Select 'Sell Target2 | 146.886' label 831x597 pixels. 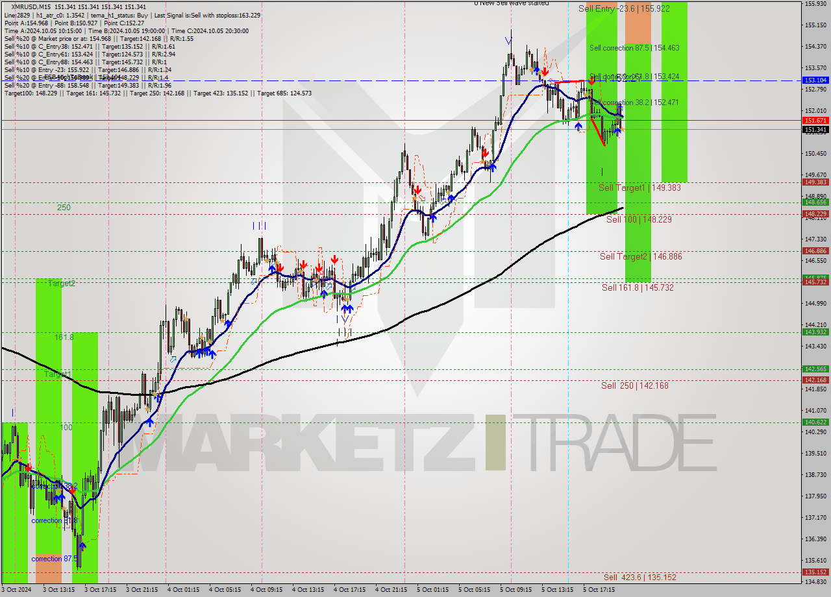point(641,256)
